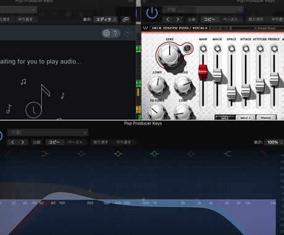The height and width of the screenshot is (235, 284).
Task: Open 手動 preset dropdown in JJP Vocals window
Action: (203, 9)
